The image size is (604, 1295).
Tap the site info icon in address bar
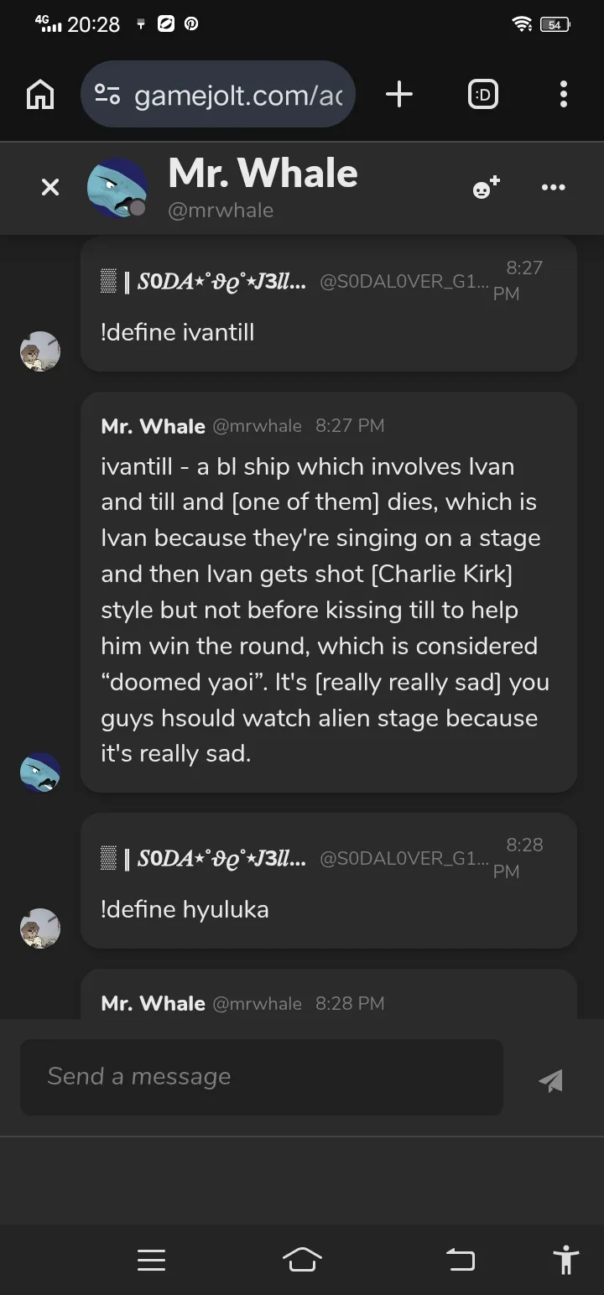[x=107, y=95]
